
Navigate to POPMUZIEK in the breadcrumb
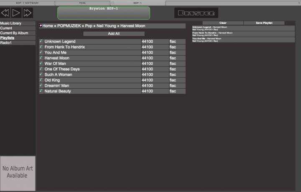tap(69, 26)
